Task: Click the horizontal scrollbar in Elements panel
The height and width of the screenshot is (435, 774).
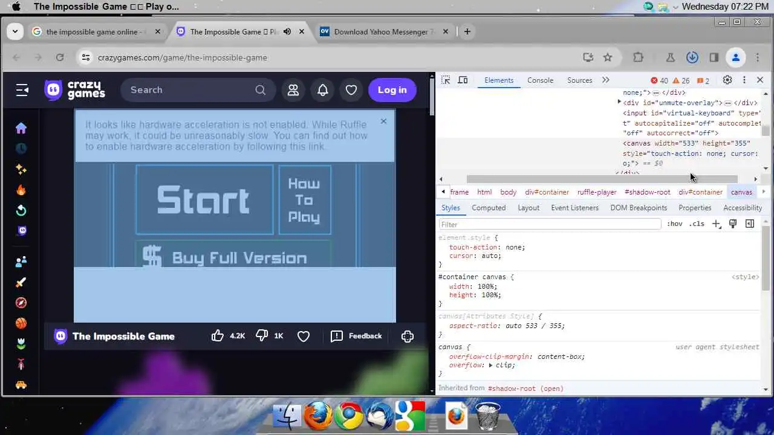Action: (602, 179)
